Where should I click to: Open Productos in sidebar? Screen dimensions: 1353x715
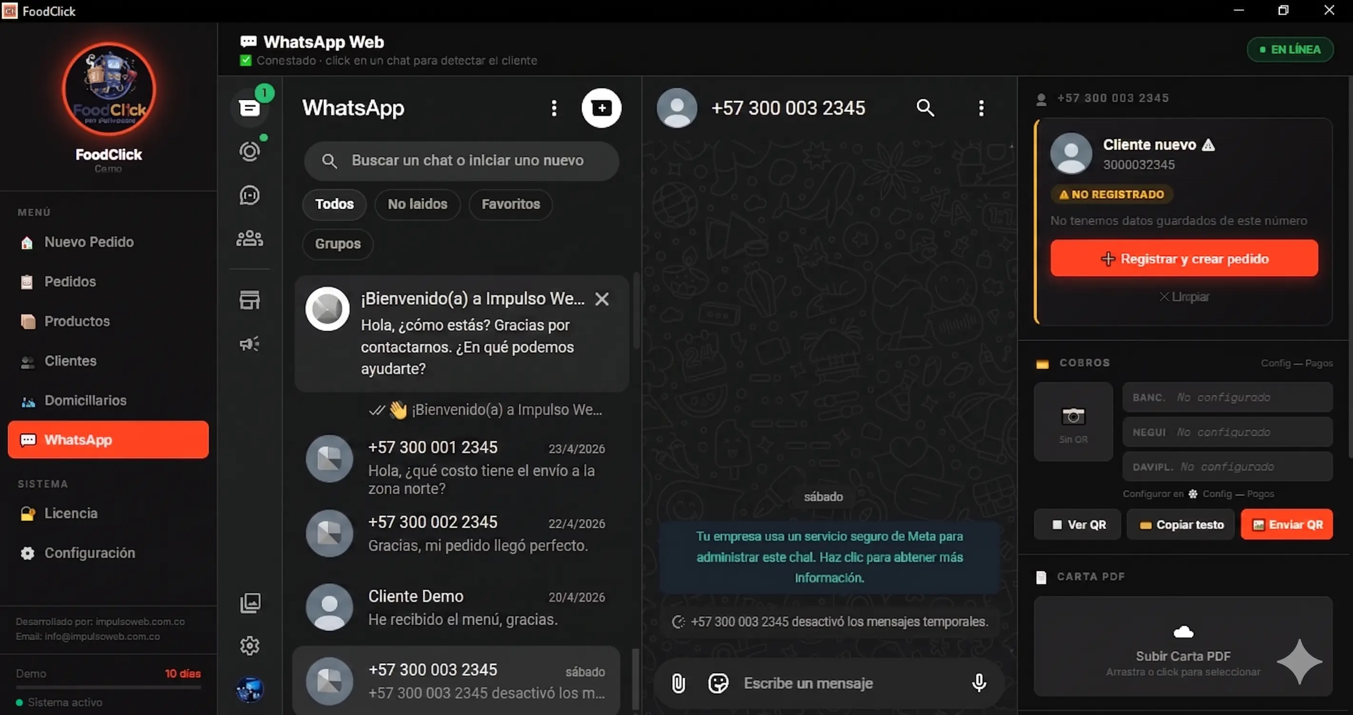[108, 321]
